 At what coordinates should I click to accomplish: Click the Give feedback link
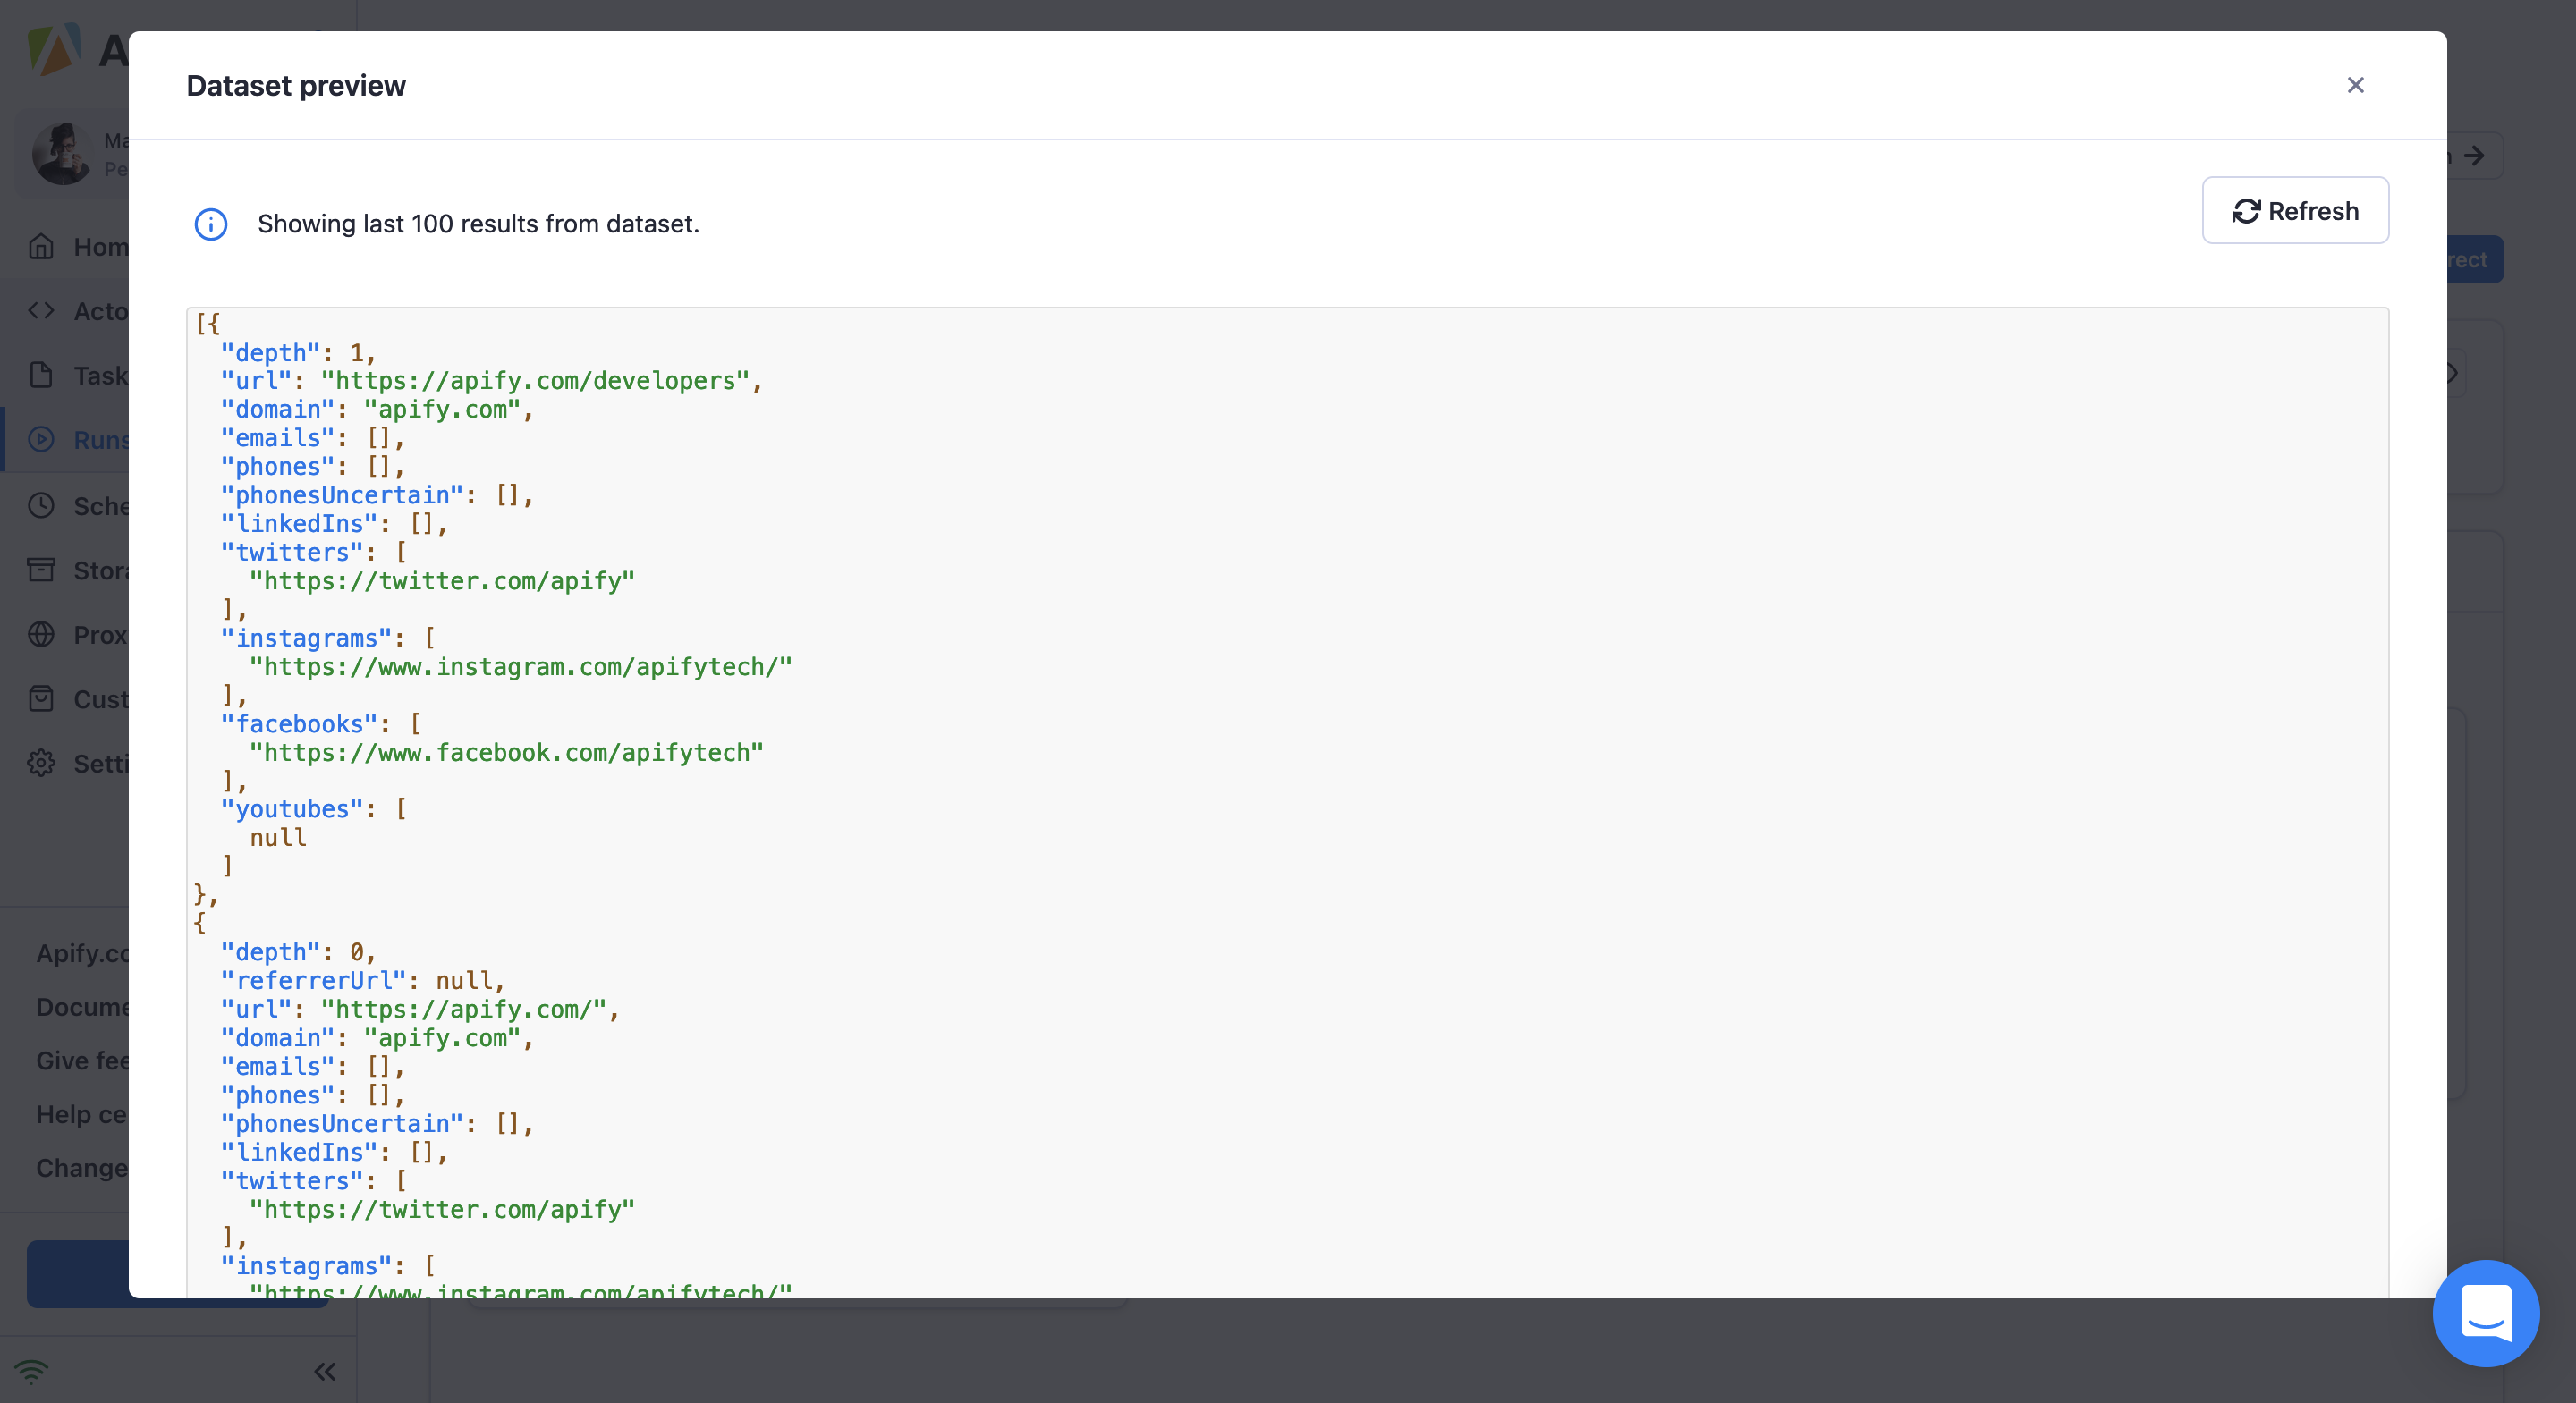tap(82, 1060)
